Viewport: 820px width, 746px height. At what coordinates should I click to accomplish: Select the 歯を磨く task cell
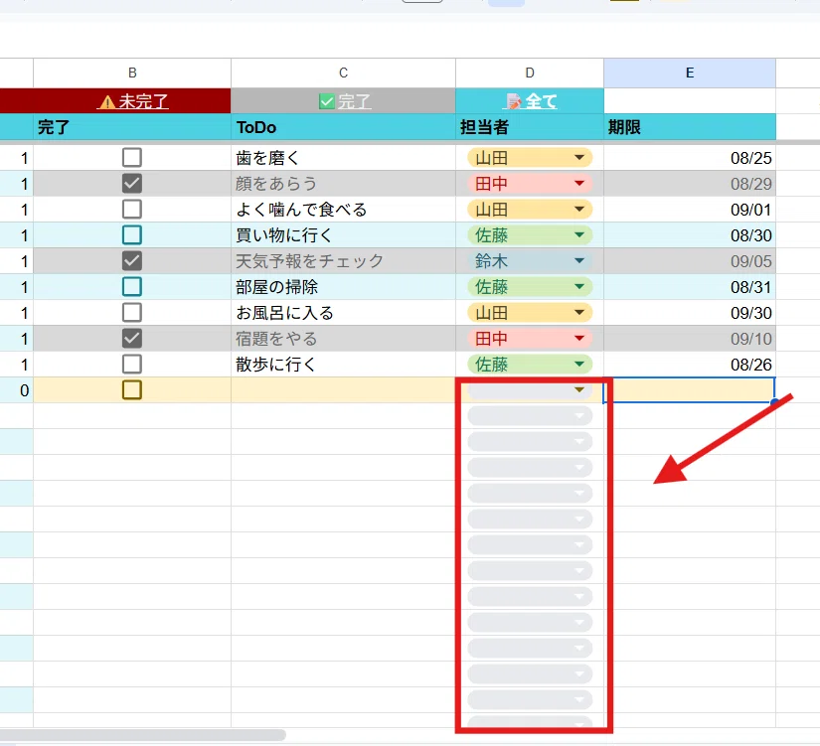click(x=343, y=157)
